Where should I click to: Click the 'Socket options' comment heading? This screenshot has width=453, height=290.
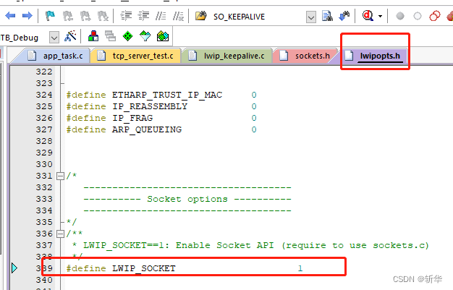[x=187, y=199]
